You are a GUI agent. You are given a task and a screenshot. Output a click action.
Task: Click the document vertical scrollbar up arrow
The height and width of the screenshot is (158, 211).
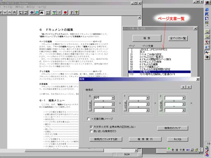(139, 18)
